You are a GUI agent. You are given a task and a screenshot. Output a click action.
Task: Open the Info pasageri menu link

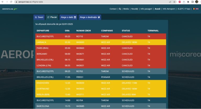coord(146,9)
